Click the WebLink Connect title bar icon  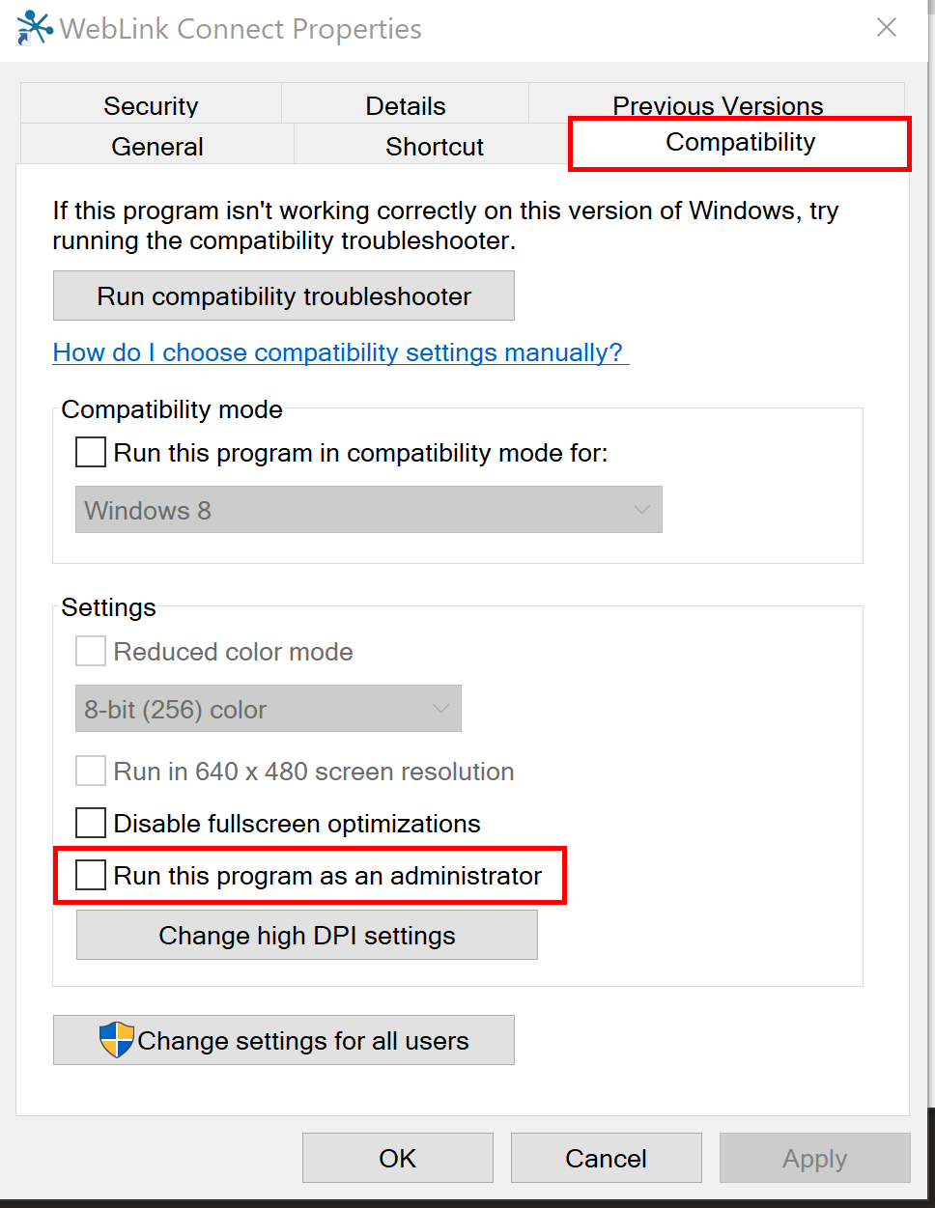pos(35,28)
